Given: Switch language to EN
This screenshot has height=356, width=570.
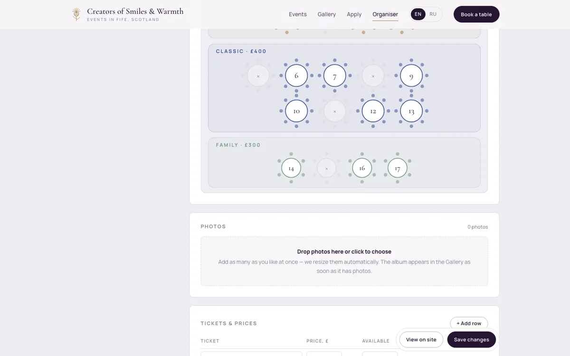Looking at the screenshot, I should point(418,14).
